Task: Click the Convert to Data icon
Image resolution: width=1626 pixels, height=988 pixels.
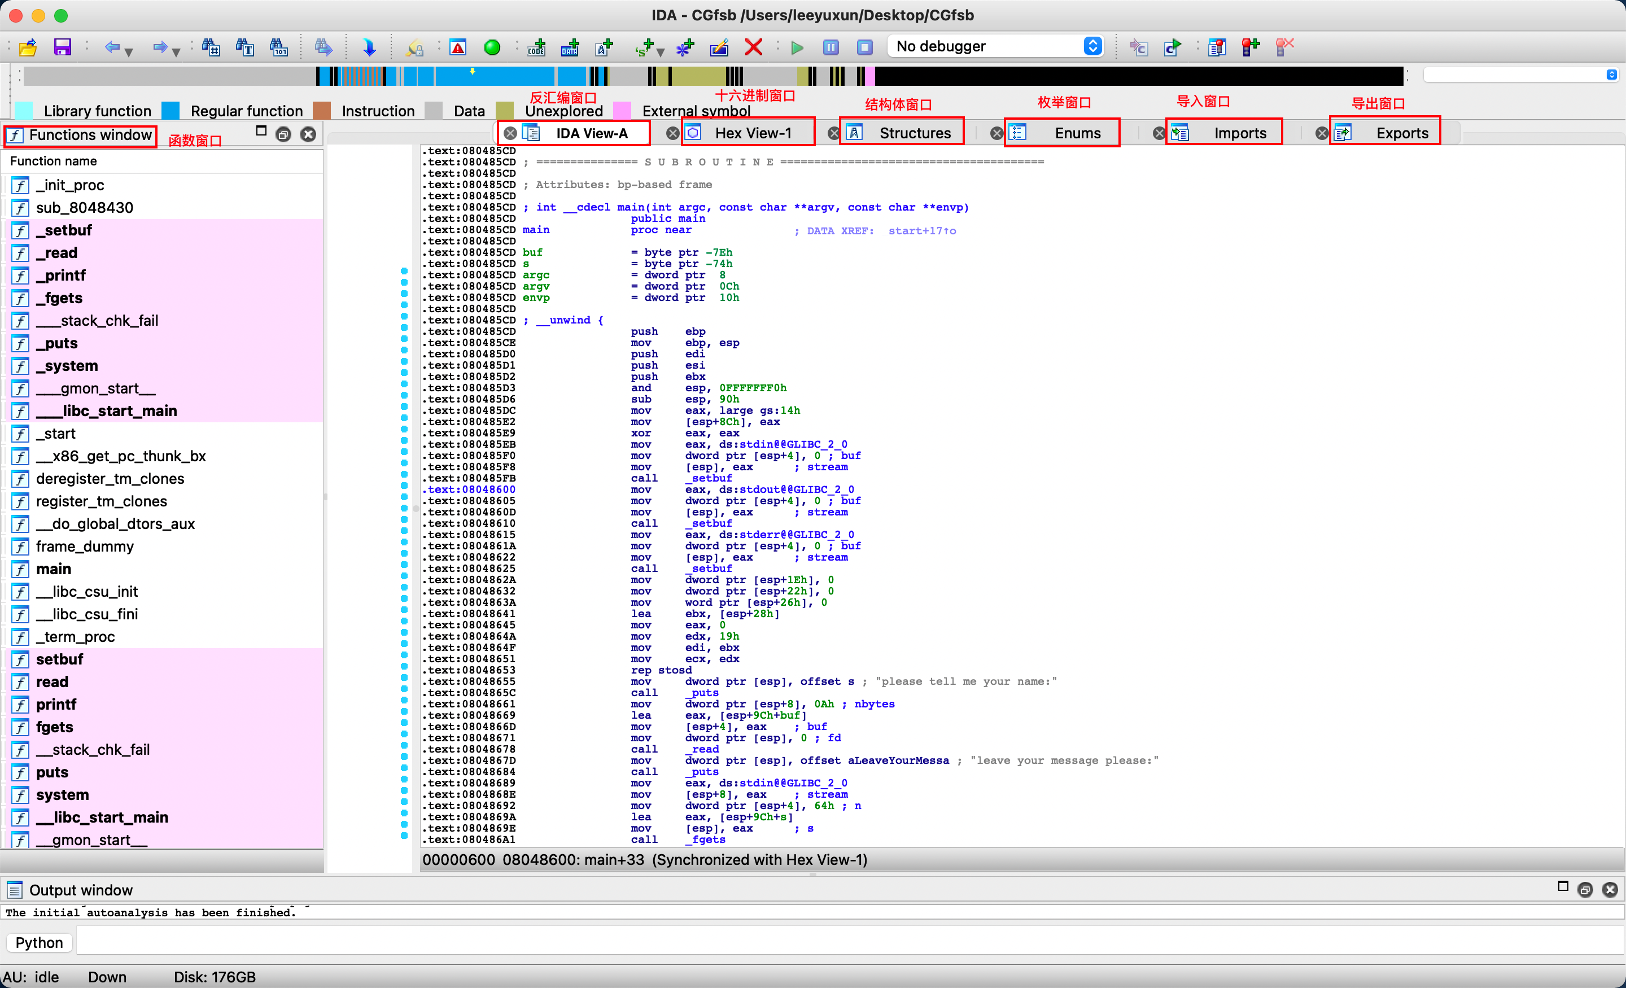Action: coord(570,47)
